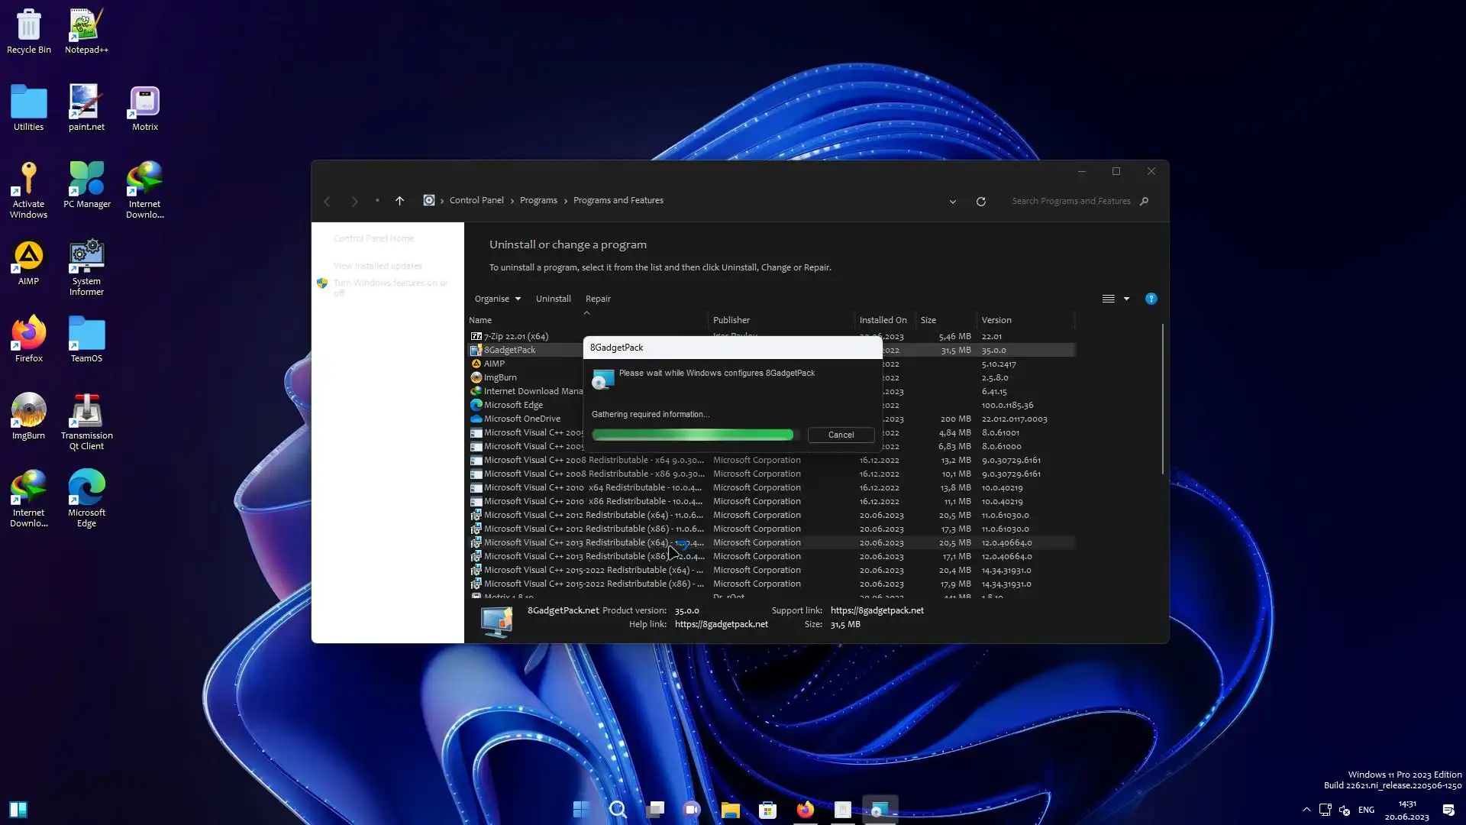Viewport: 1466px width, 825px height.
Task: Click the green configuration progress bar
Action: click(x=693, y=435)
